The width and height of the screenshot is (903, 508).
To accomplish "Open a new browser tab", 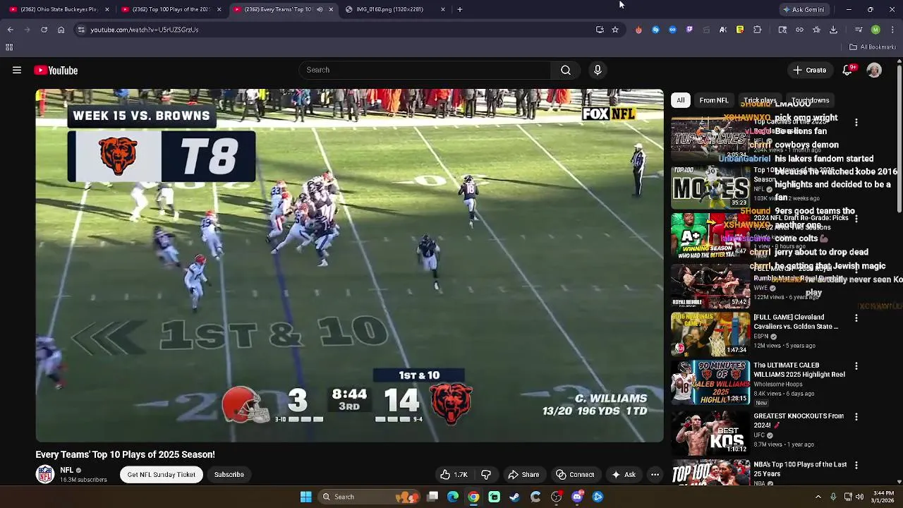I will (x=460, y=9).
